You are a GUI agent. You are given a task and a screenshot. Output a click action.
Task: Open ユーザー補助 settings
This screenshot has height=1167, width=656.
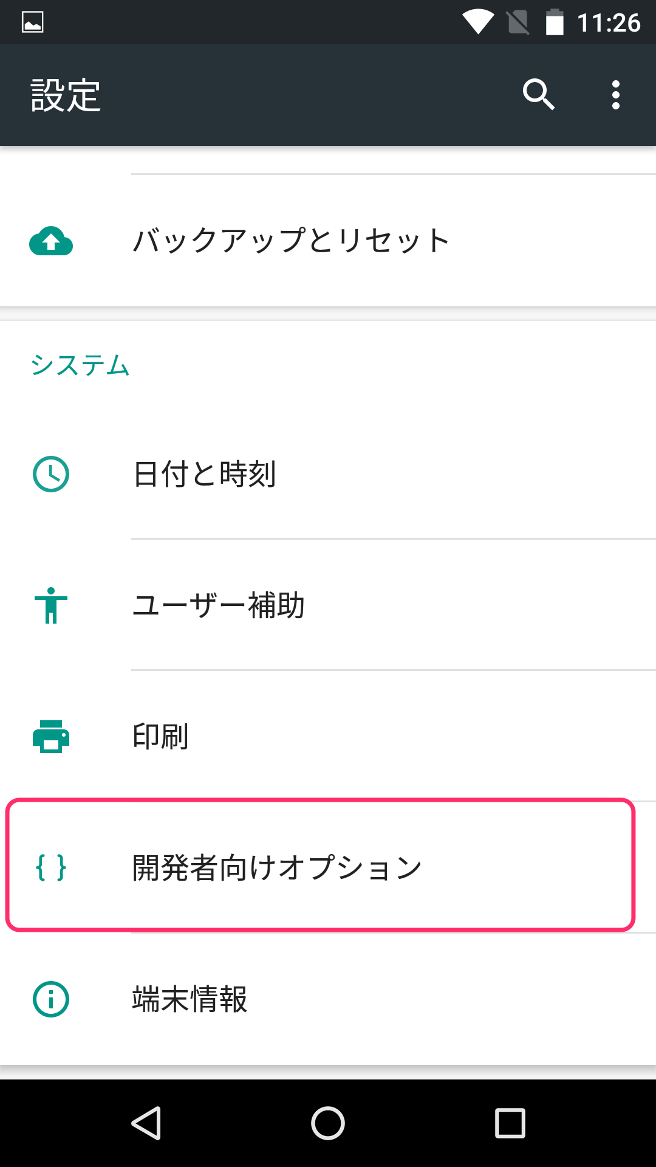click(219, 605)
